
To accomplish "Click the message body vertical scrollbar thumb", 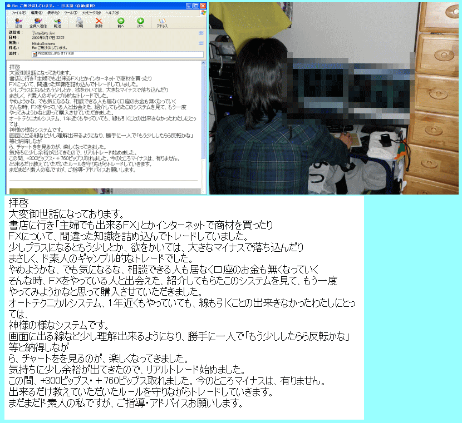I will point(203,112).
